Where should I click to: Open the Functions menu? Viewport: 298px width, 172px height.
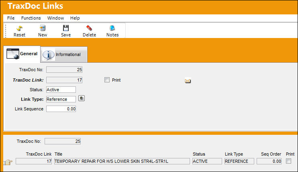pos(31,18)
